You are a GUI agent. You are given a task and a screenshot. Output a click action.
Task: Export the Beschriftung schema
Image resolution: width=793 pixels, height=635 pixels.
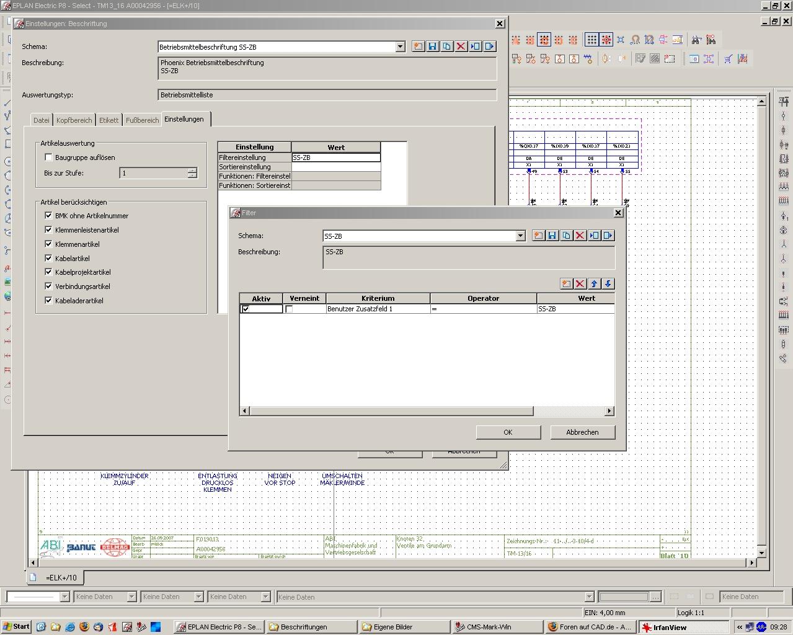coord(490,47)
